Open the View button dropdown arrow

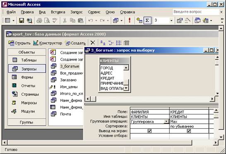pos(13,21)
